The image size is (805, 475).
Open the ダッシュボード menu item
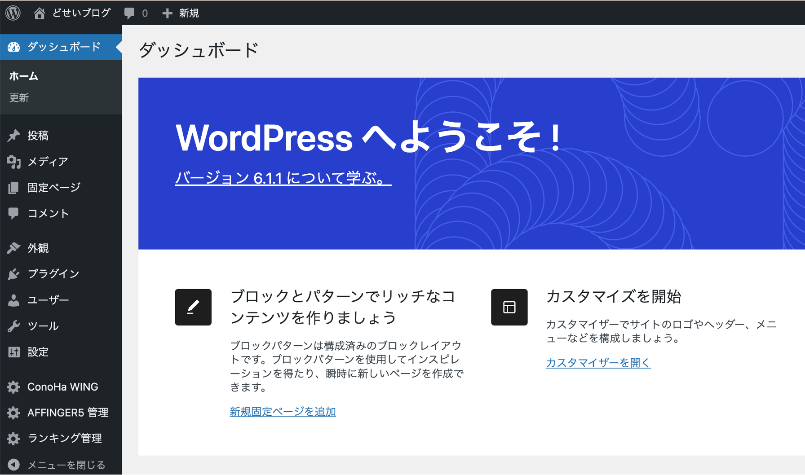[61, 47]
